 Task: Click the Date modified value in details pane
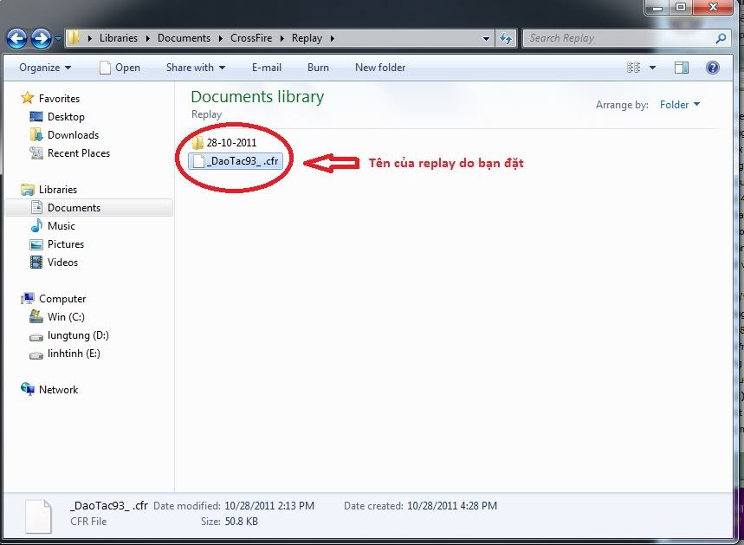pos(269,506)
